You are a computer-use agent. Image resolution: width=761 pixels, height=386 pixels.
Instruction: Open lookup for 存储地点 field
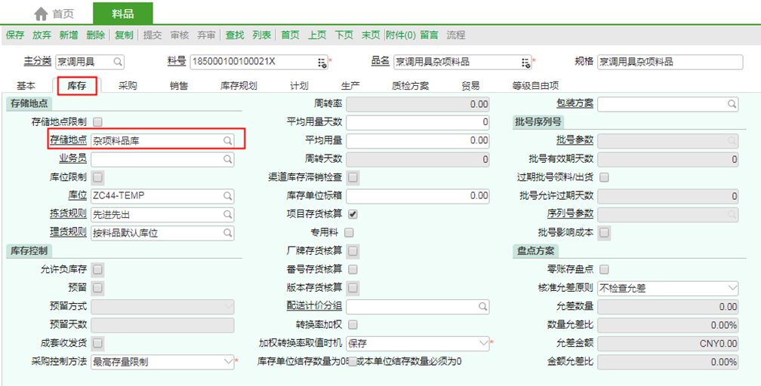227,140
